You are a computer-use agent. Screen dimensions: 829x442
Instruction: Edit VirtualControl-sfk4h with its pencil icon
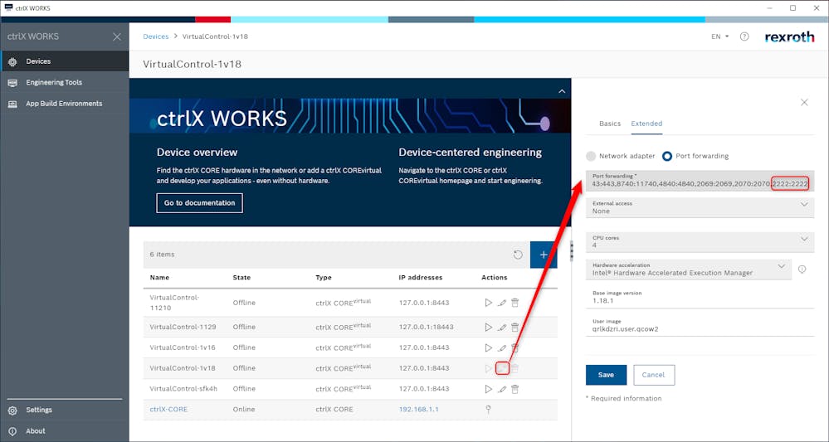tap(502, 389)
